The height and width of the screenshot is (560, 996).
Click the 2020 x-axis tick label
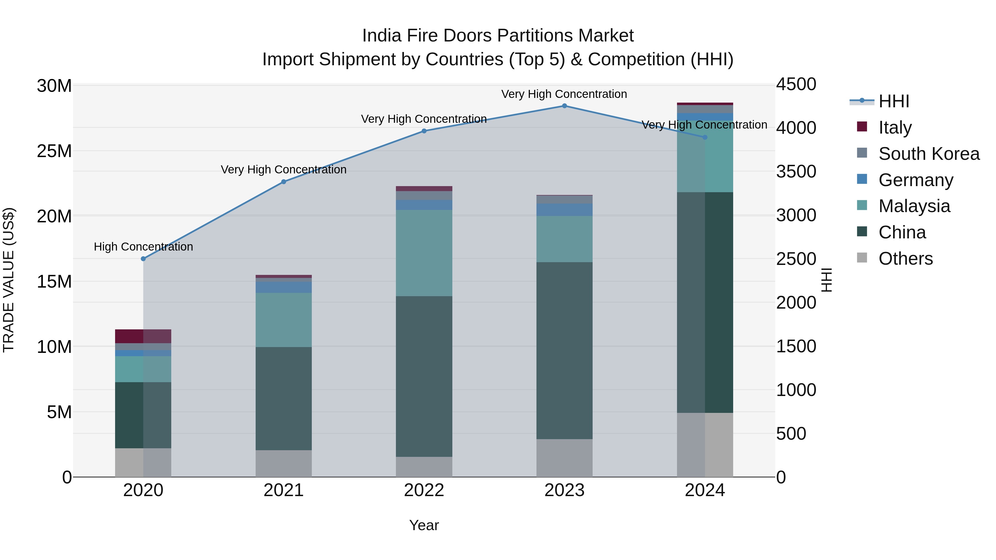point(143,490)
